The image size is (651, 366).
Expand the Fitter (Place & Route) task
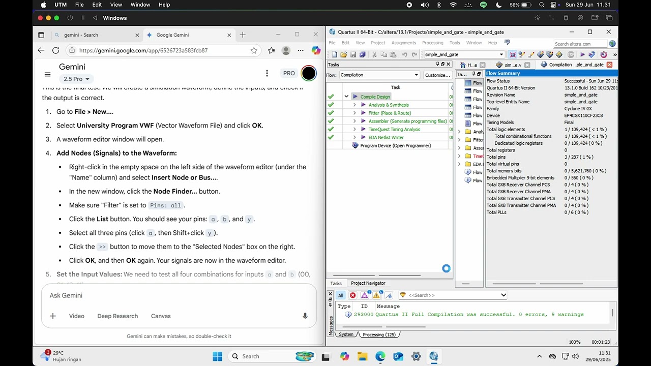pyautogui.click(x=354, y=113)
